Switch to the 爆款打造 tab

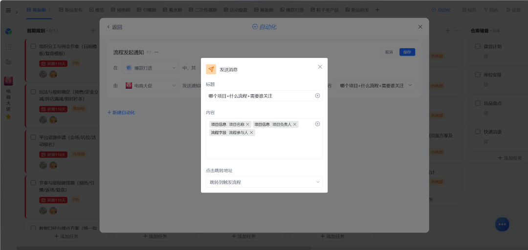click(x=292, y=10)
